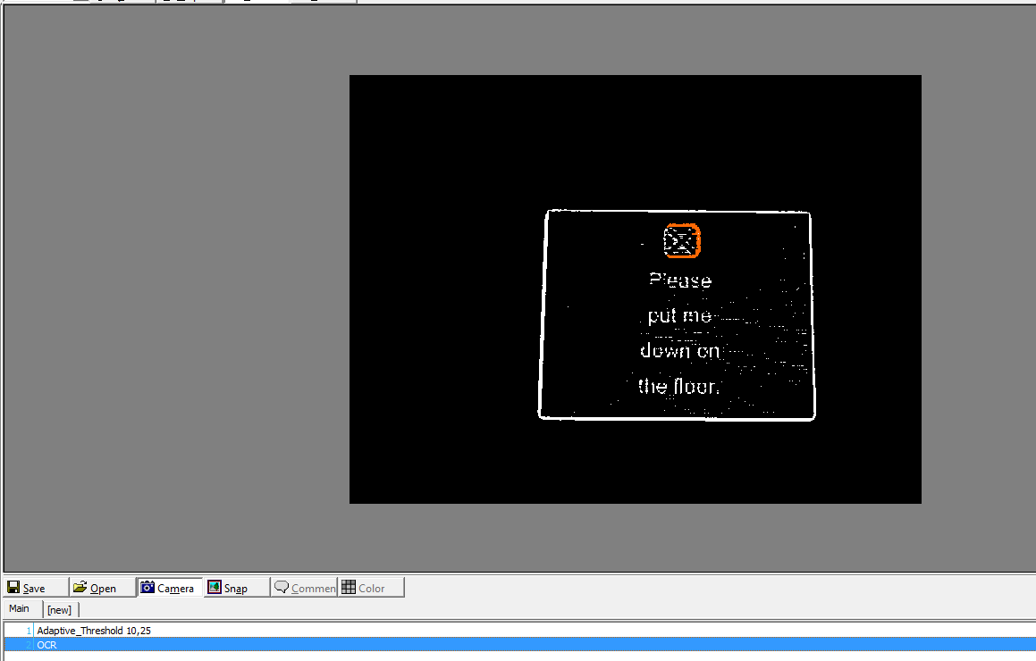Click the orange-highlighted symbol in the image
This screenshot has height=661, width=1036.
pos(681,240)
